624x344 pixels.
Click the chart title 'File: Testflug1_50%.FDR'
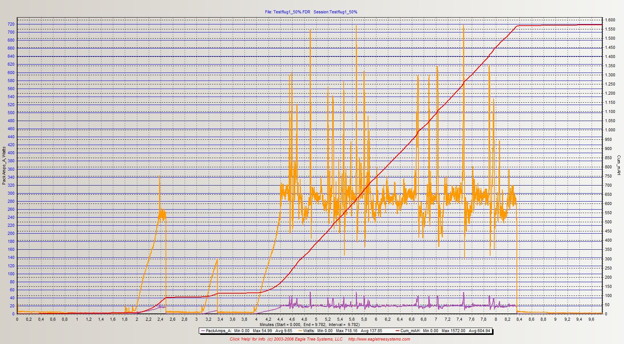click(288, 12)
